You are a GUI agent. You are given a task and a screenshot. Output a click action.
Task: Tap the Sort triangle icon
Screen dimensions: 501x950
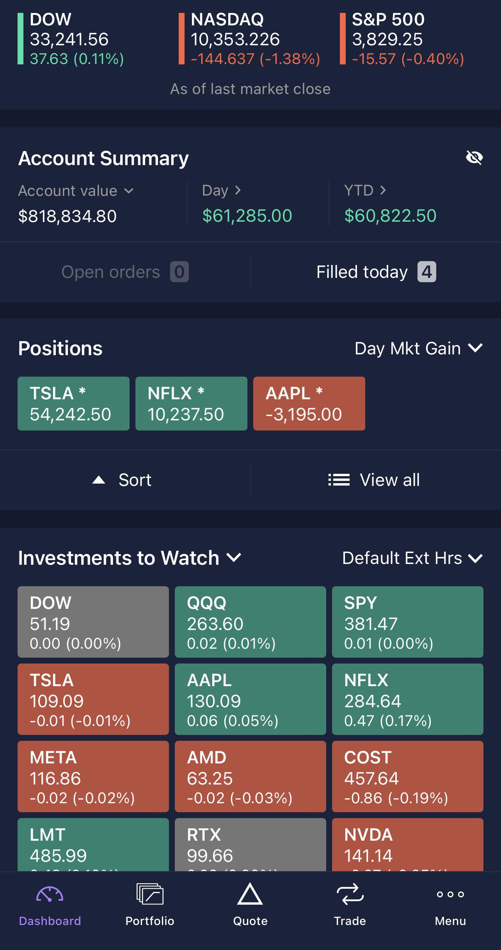[99, 480]
